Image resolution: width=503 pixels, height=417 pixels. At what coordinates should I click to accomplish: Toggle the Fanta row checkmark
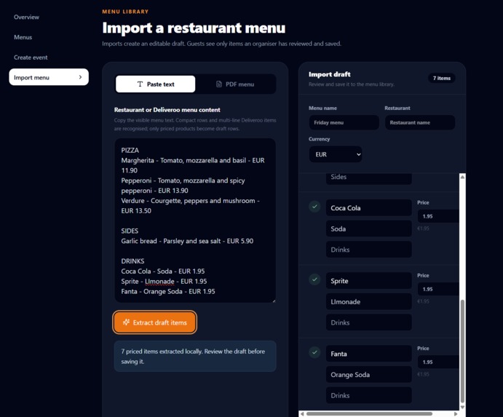click(314, 352)
